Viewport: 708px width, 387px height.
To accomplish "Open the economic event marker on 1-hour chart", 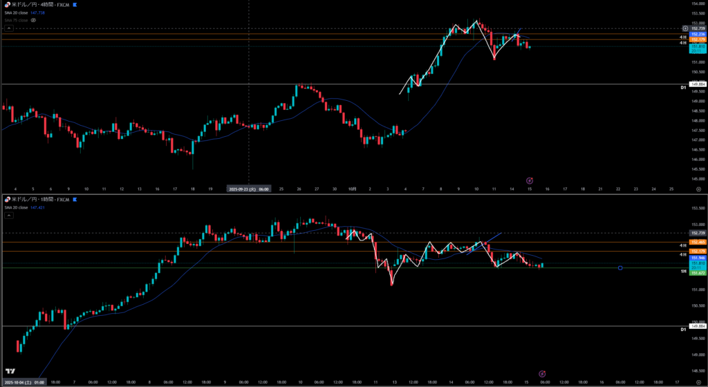I will 543,372.
